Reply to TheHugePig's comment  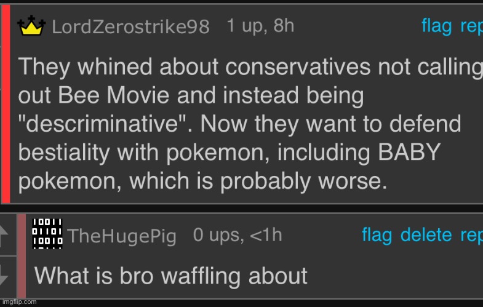pos(471,236)
